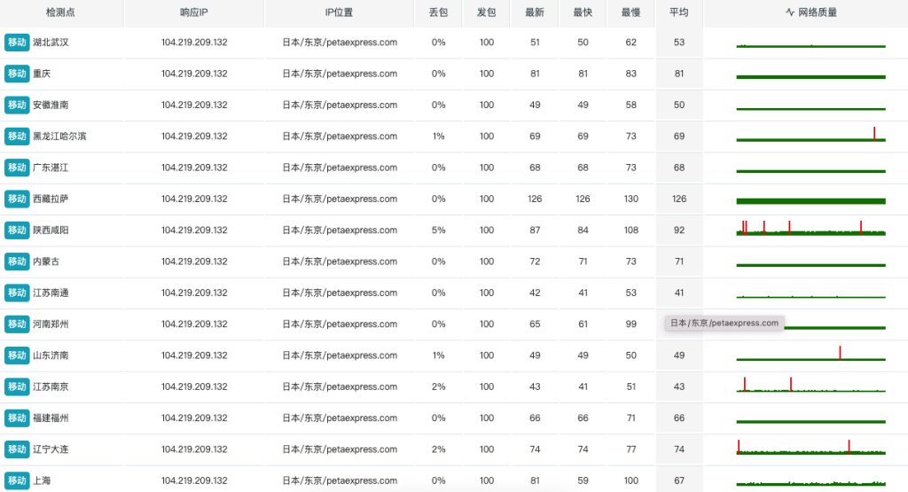The height and width of the screenshot is (492, 908).
Task: Click slowest value 108 in 陕西咸阳 row
Action: tap(630, 230)
